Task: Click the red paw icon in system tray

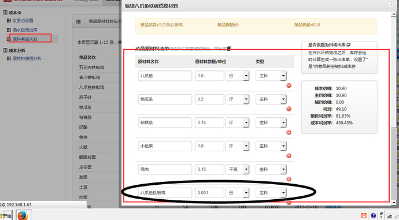Action: pos(364,216)
